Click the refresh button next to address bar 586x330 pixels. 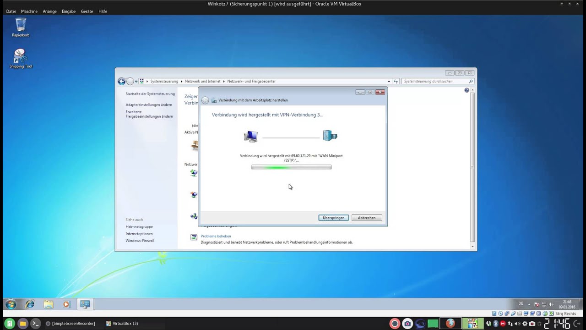396,81
